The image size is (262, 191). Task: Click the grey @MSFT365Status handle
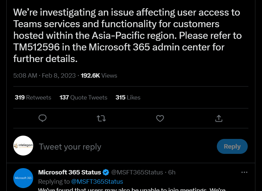click(x=137, y=172)
